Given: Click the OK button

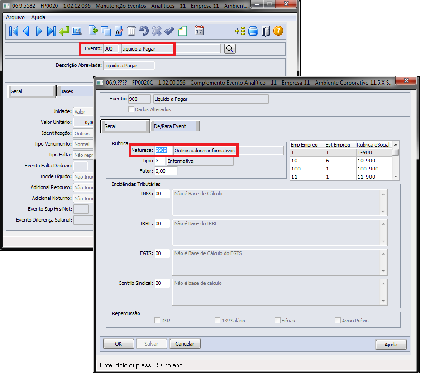Looking at the screenshot, I should pos(119,344).
